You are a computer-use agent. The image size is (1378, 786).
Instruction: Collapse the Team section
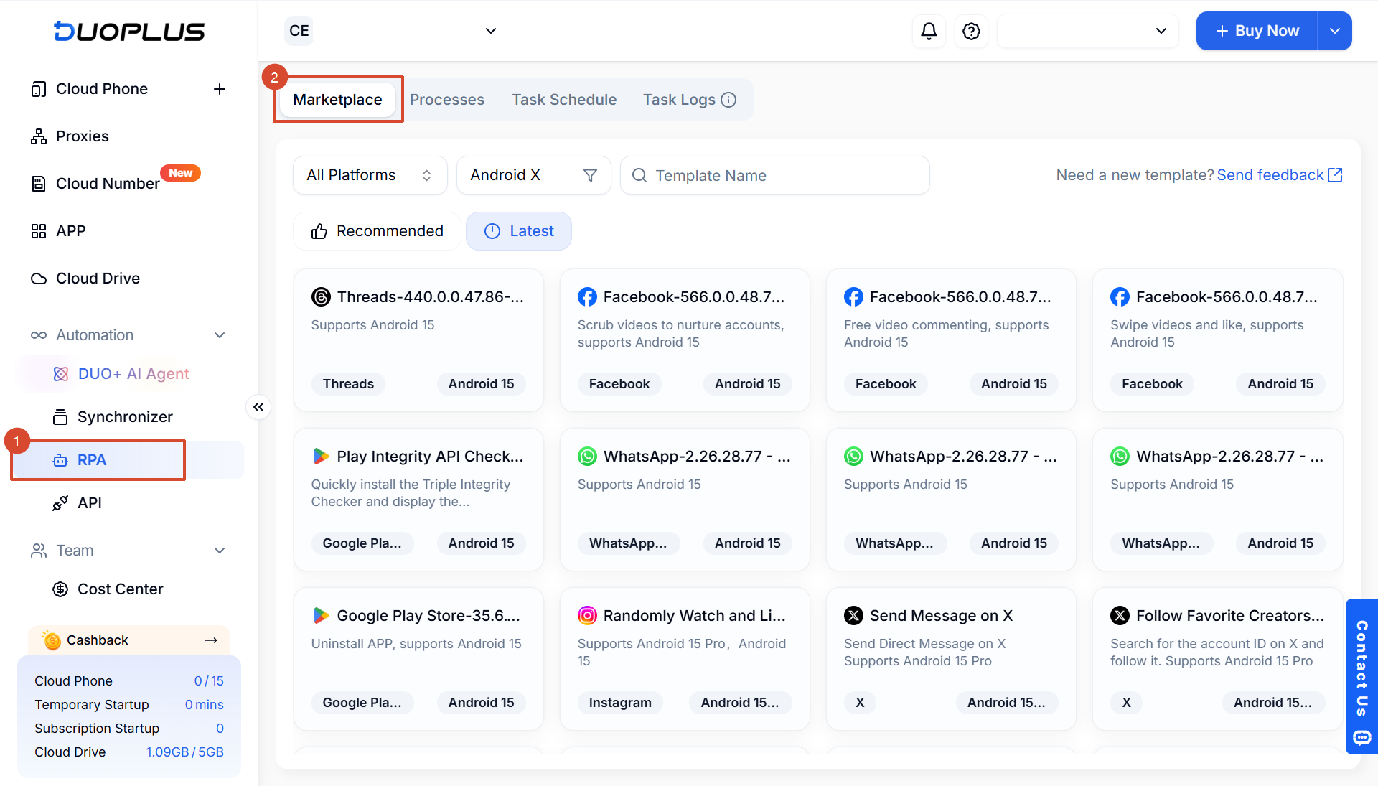(x=220, y=551)
